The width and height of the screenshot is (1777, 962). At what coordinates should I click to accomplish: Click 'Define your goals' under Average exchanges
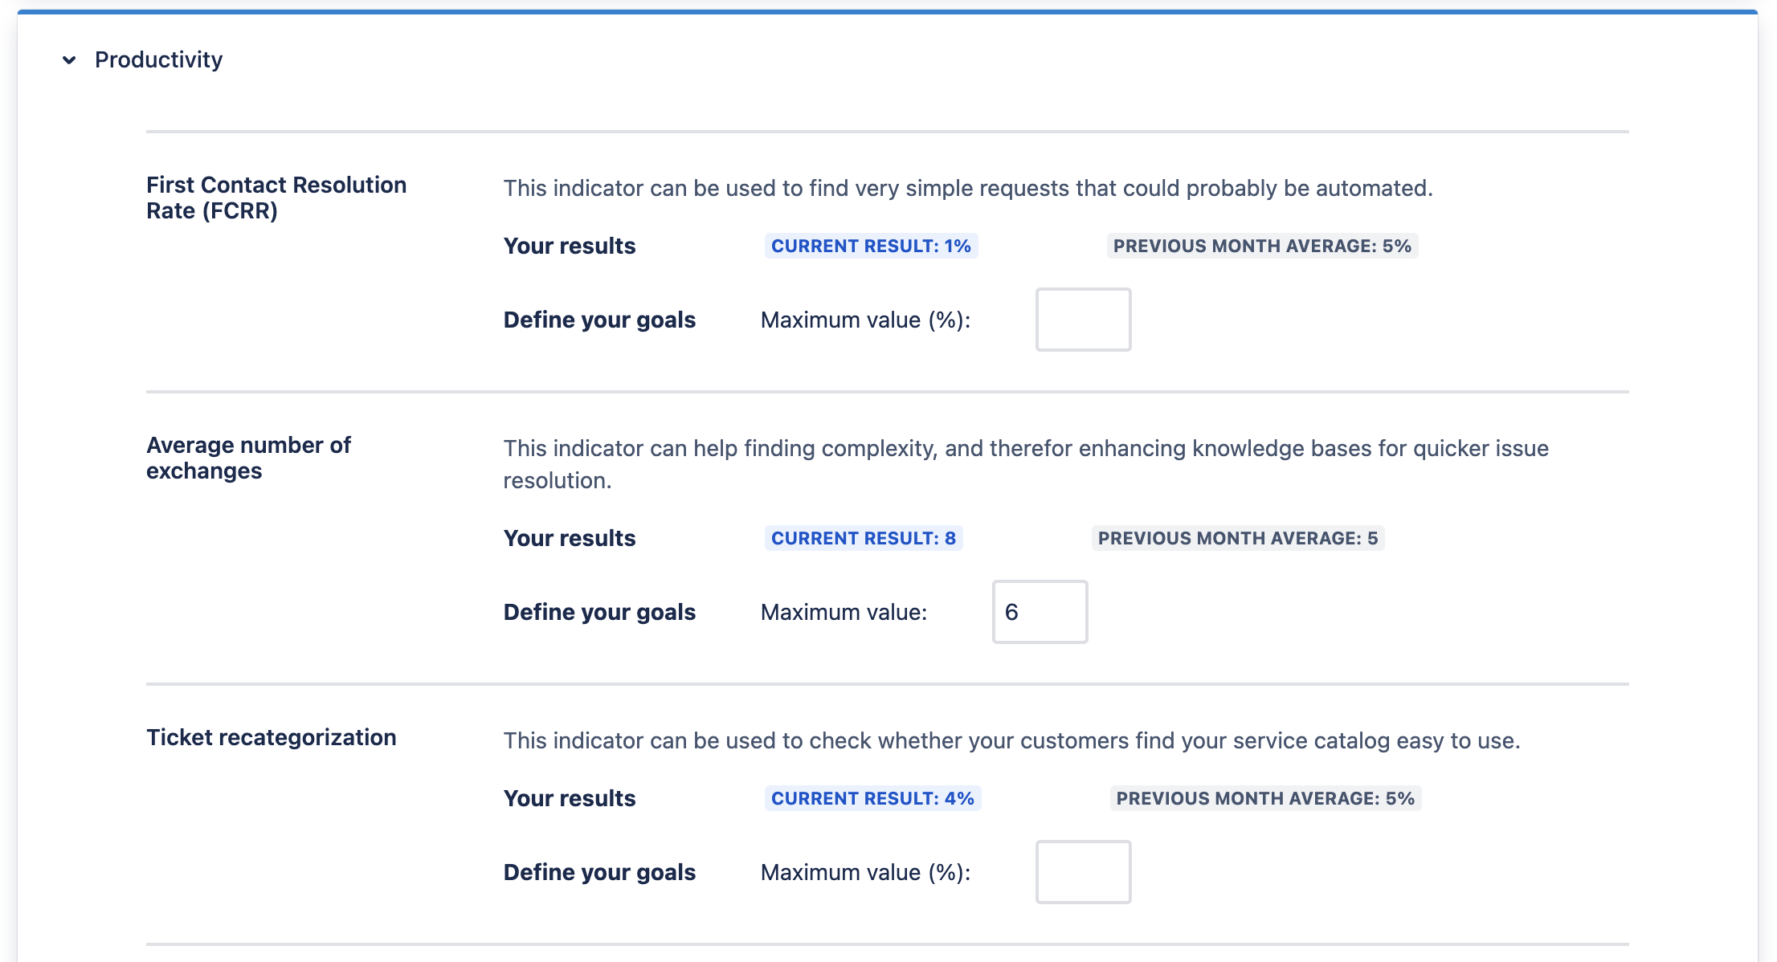tap(599, 612)
